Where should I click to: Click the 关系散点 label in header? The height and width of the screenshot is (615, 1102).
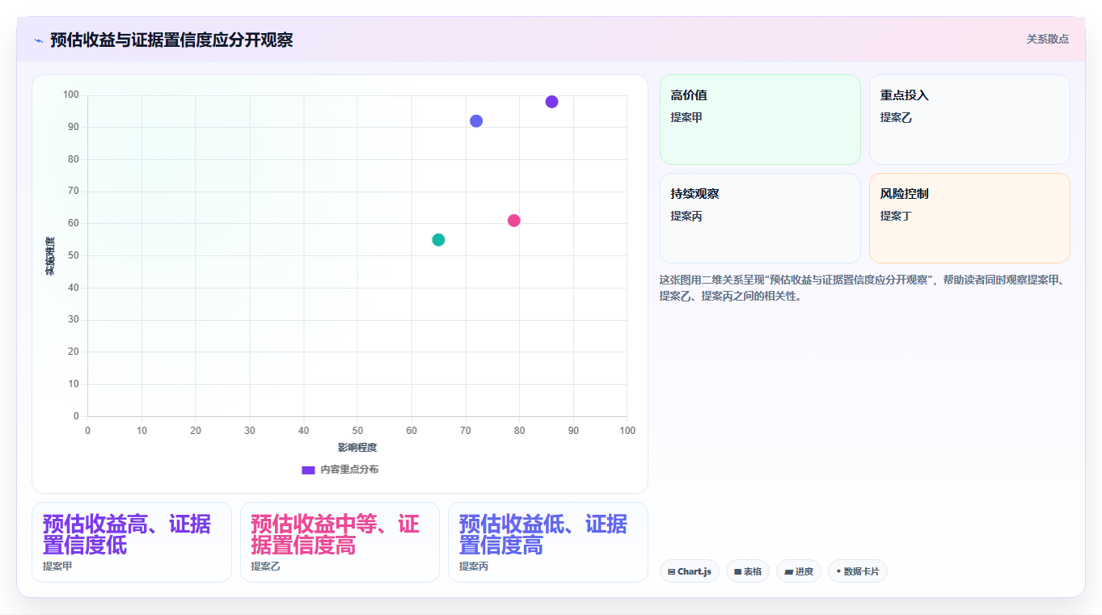point(1048,39)
